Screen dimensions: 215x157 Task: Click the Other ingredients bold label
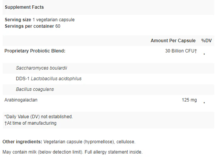(x=22, y=142)
